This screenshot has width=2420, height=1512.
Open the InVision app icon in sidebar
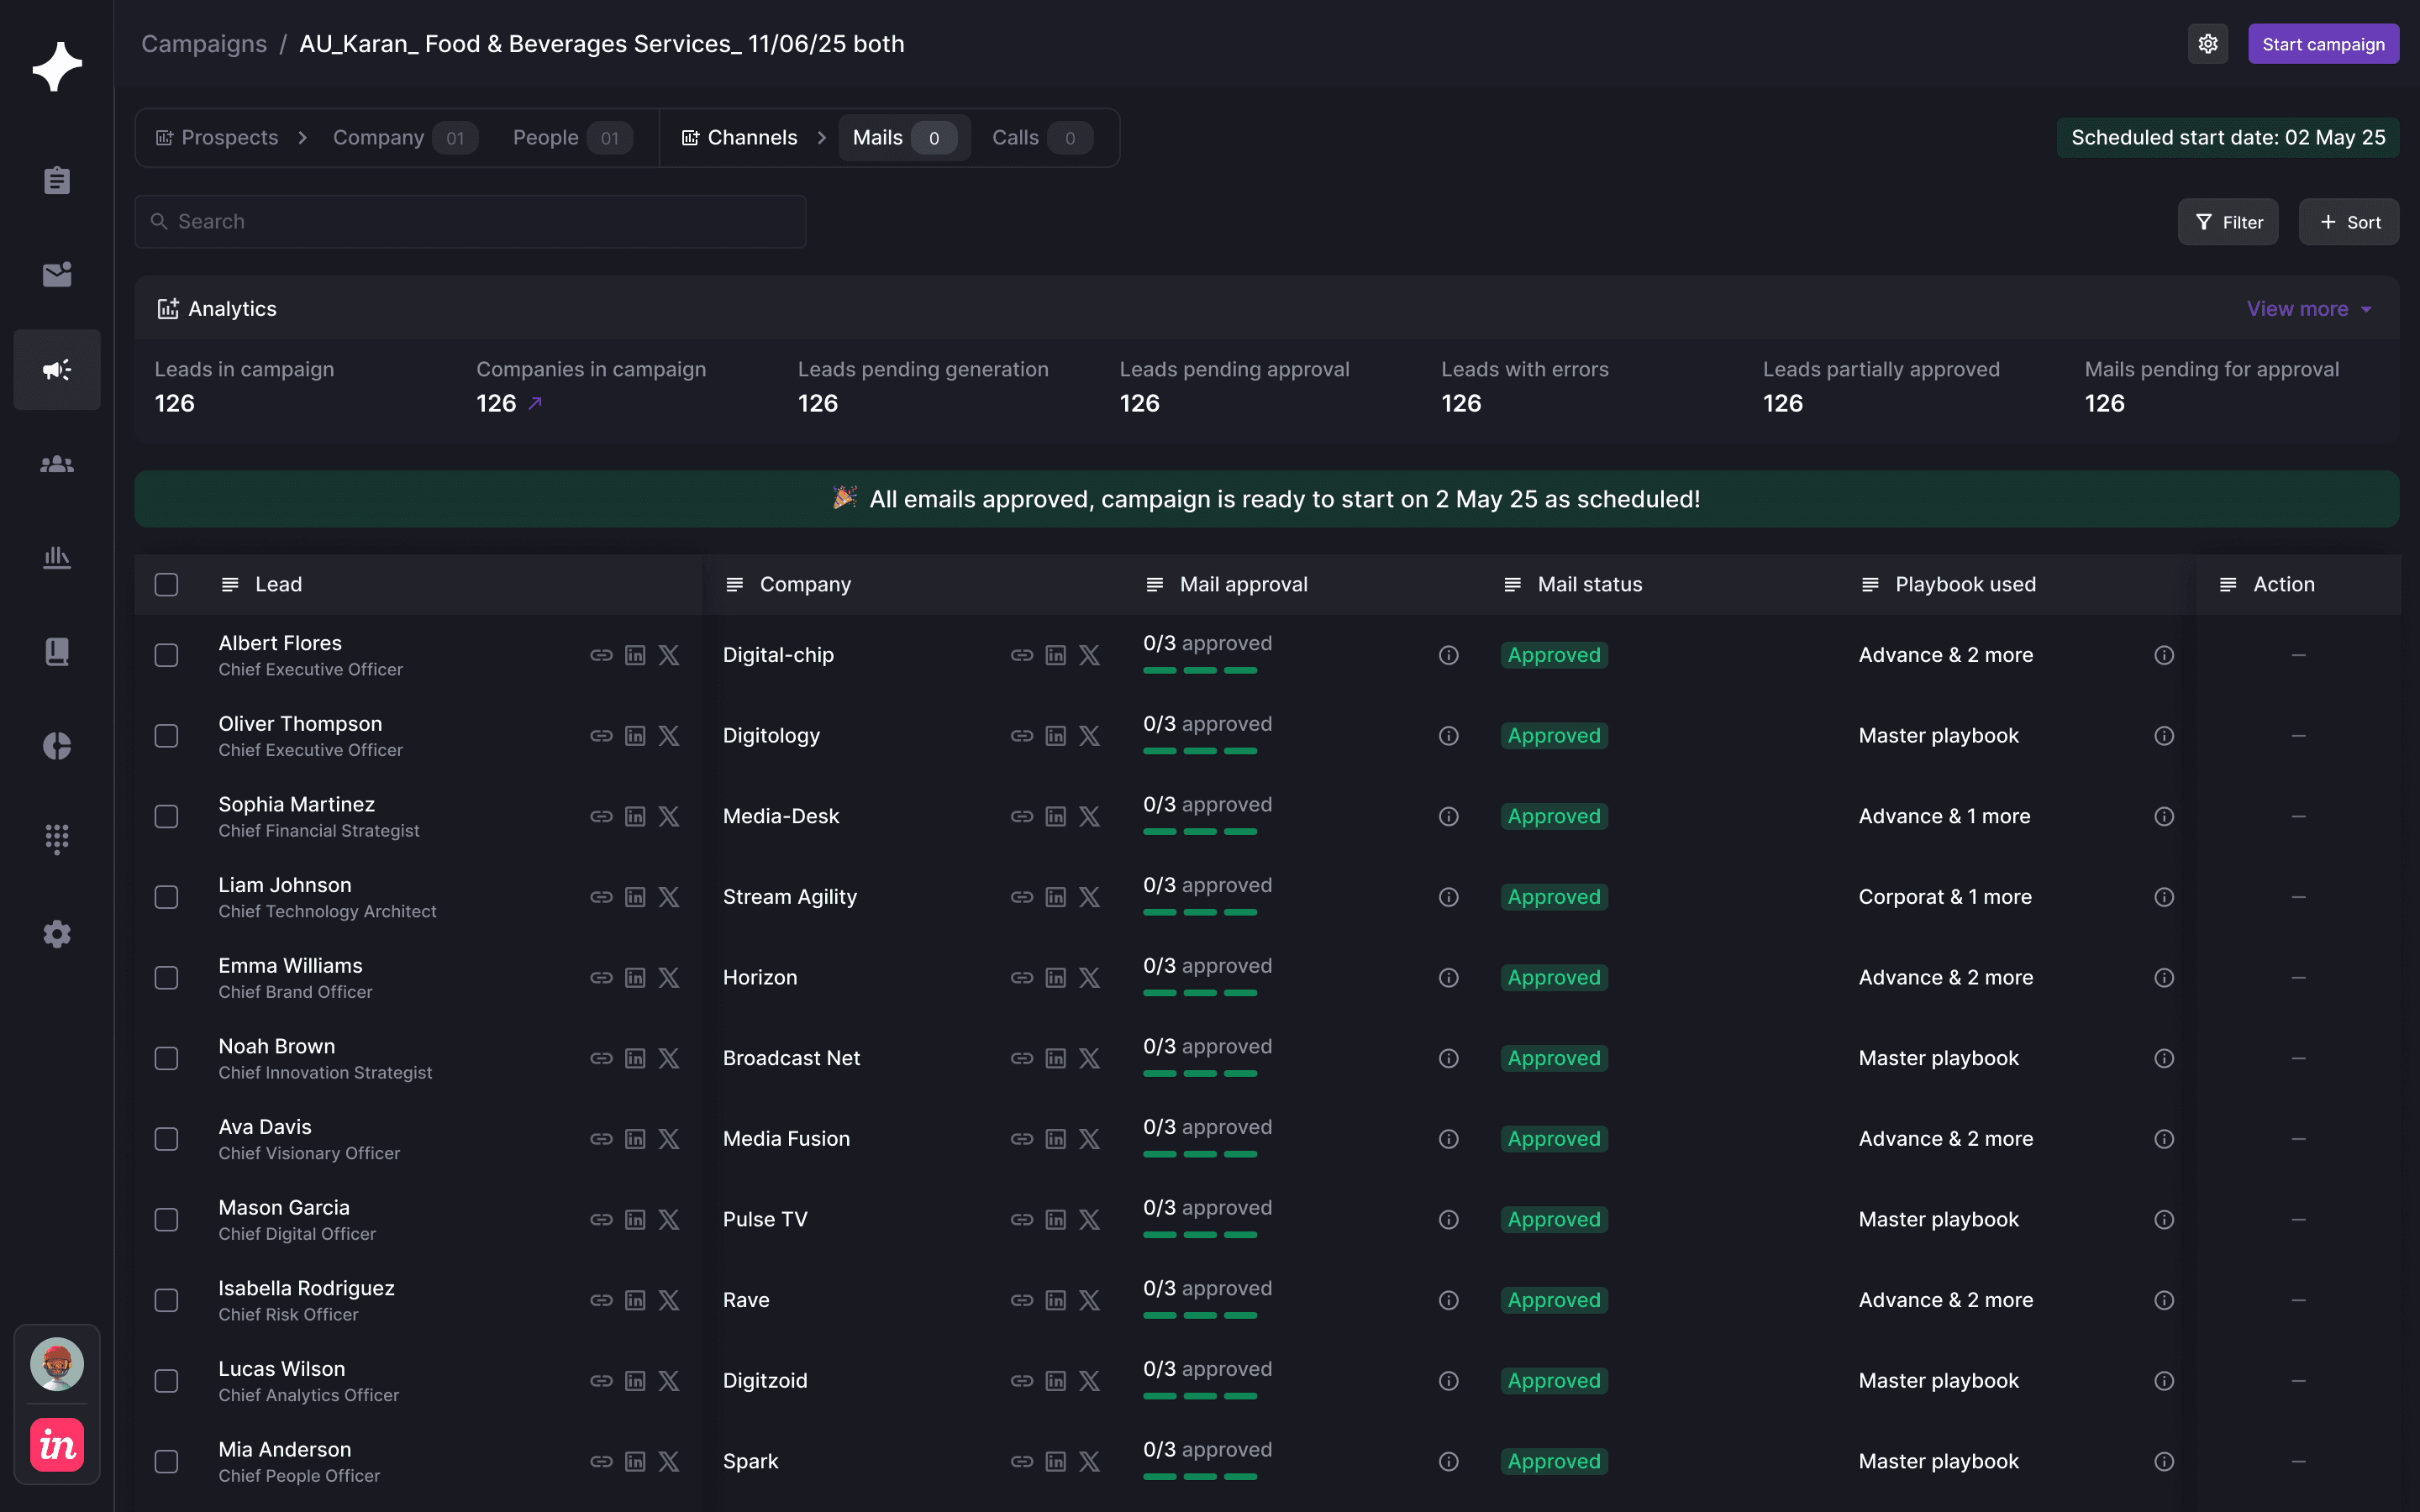[x=57, y=1445]
